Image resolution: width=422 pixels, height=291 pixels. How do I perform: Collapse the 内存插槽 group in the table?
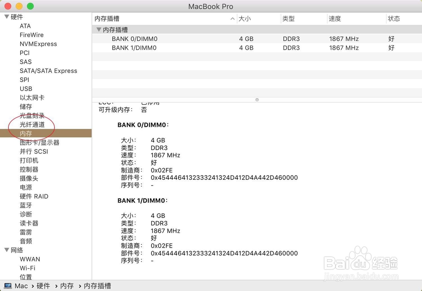click(98, 29)
